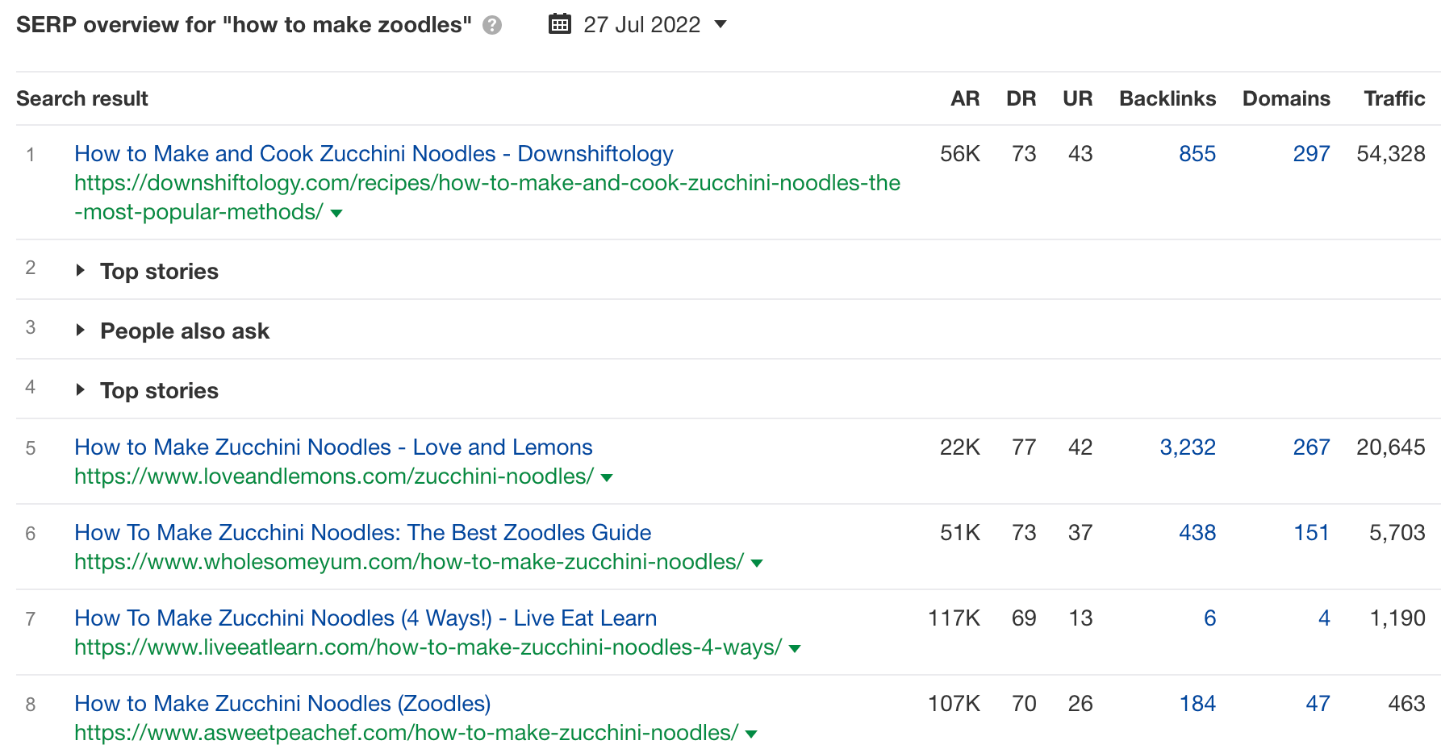Open the URL caret for the loveandlemons result
1441x753 pixels.
[608, 476]
